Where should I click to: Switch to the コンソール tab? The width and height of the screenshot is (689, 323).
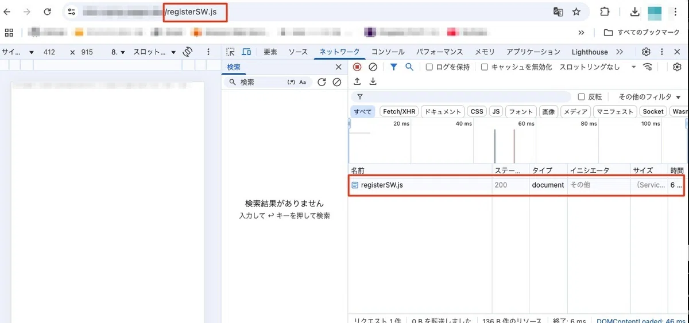388,52
